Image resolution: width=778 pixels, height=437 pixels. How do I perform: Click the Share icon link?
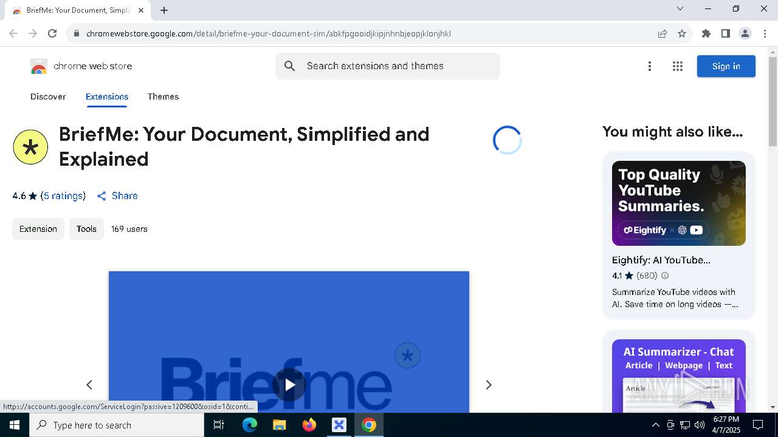pyautogui.click(x=117, y=196)
